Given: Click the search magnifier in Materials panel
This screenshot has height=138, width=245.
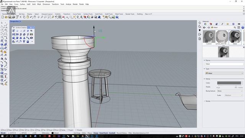Looking at the screenshot, I should (235, 27).
